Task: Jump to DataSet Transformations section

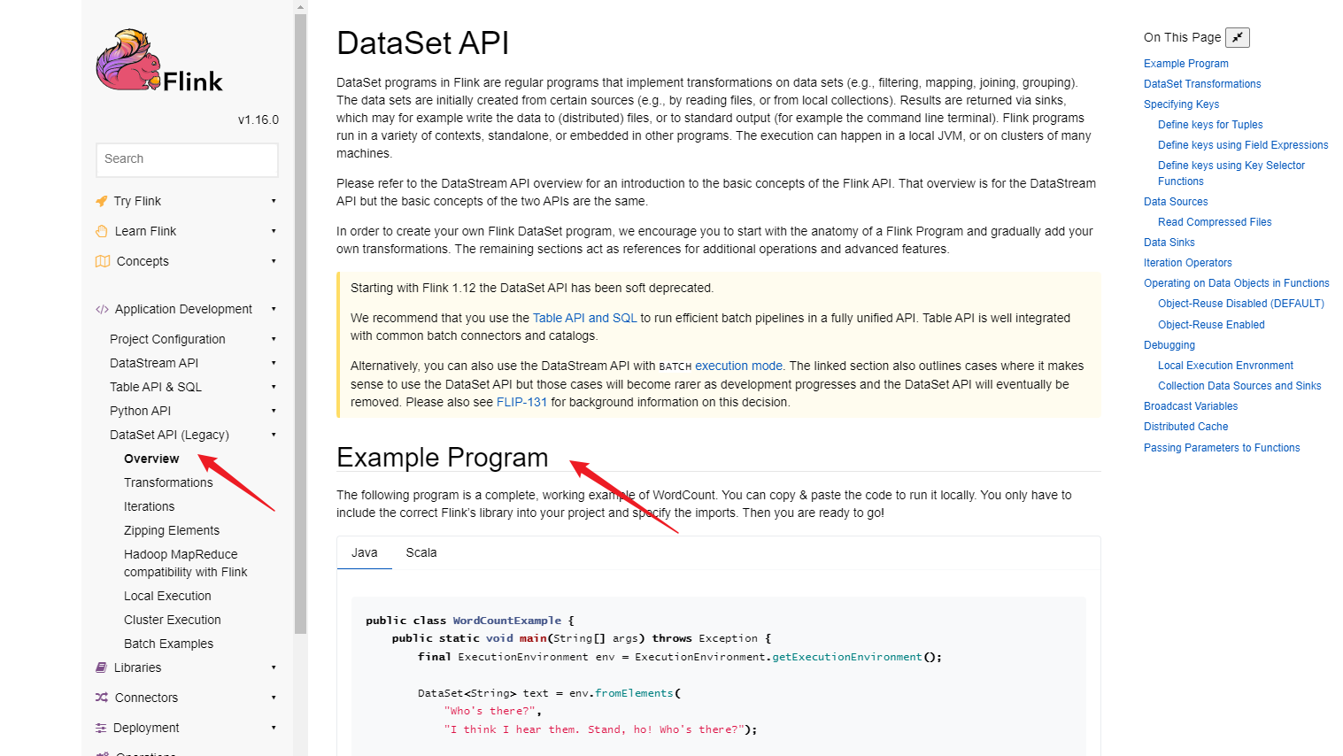Action: click(x=1202, y=84)
